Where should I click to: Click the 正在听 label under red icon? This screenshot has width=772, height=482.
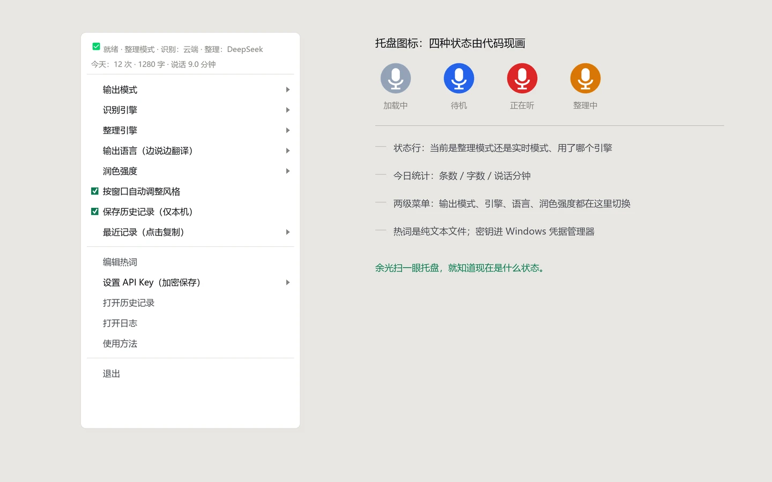522,106
